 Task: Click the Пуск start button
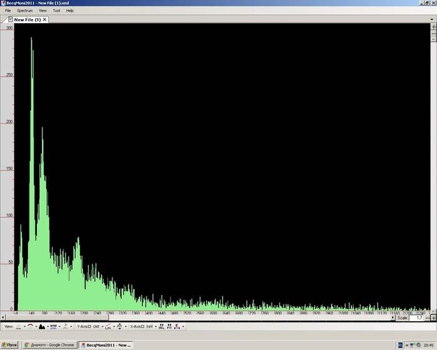(10, 345)
